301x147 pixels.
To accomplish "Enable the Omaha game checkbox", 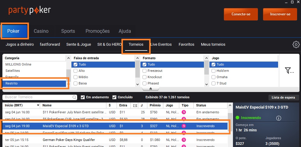I will pyautogui.click(x=213, y=77).
